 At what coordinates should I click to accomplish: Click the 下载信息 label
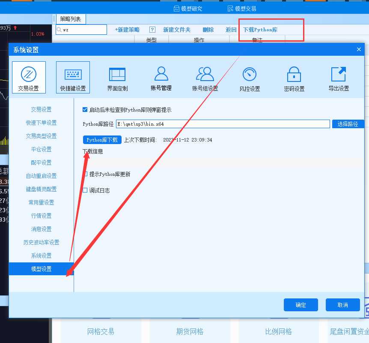tap(93, 151)
